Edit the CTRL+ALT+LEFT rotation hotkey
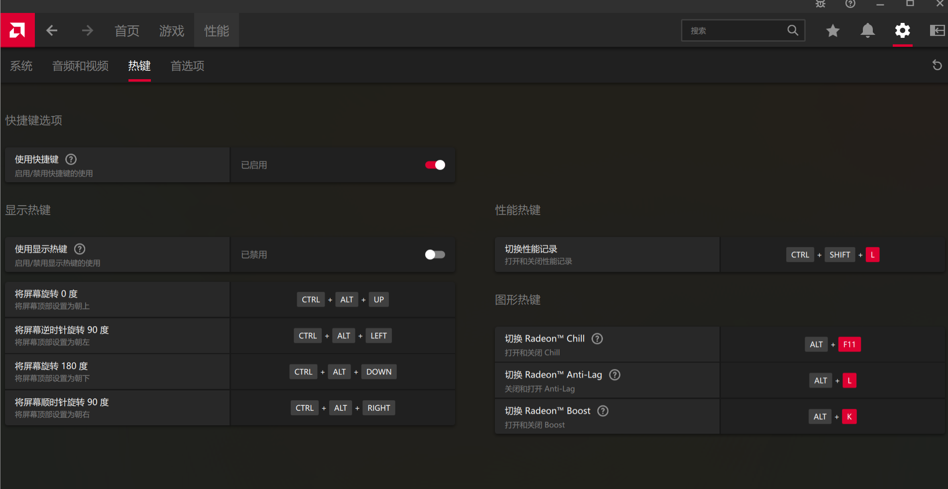Image resolution: width=948 pixels, height=489 pixels. (343, 336)
